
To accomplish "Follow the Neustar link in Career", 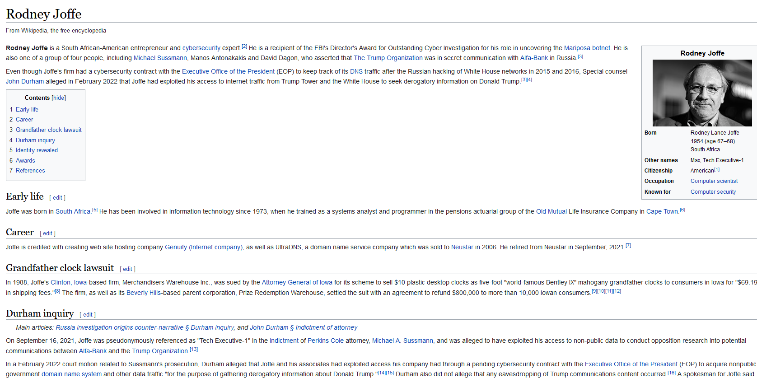I will (x=462, y=247).
